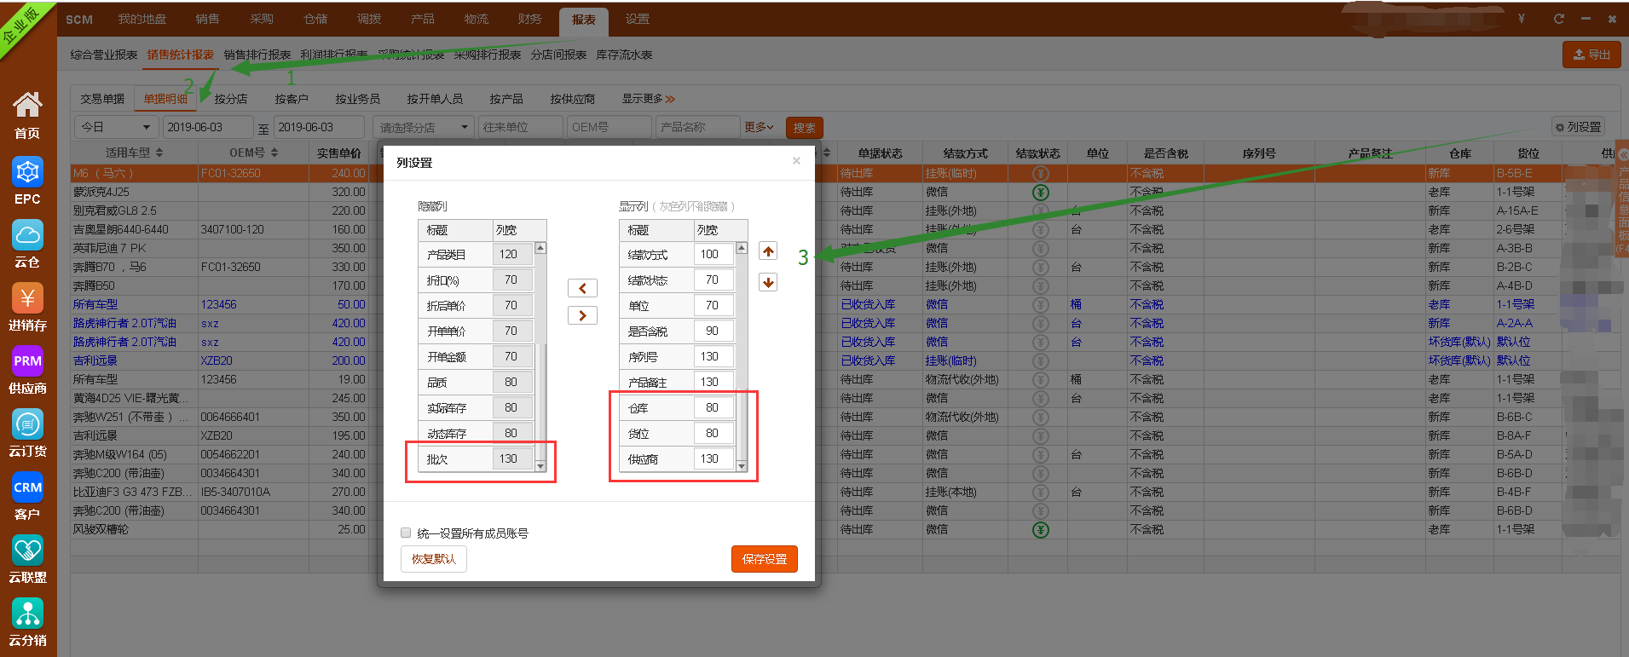Enable 统一设置所有成员账号 checkbox

tap(406, 533)
